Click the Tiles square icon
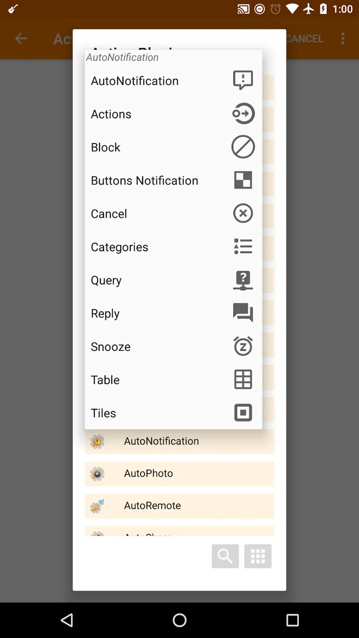Screen dimensions: 359x638 coord(243,412)
